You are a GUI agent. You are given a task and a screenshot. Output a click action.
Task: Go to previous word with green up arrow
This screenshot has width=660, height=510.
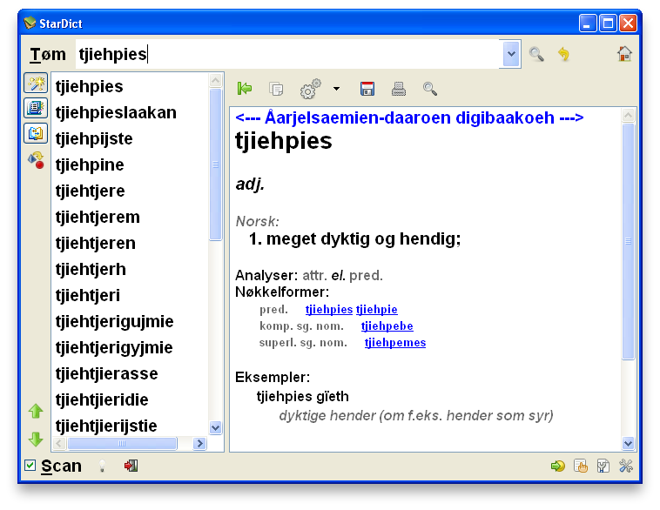pos(36,411)
